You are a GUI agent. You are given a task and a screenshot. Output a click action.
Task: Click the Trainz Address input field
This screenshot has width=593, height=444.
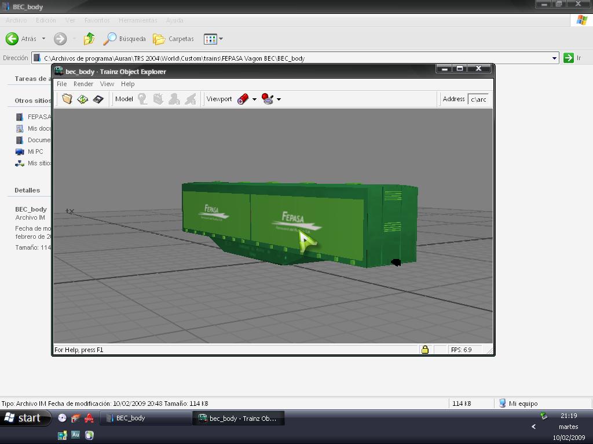tap(478, 99)
